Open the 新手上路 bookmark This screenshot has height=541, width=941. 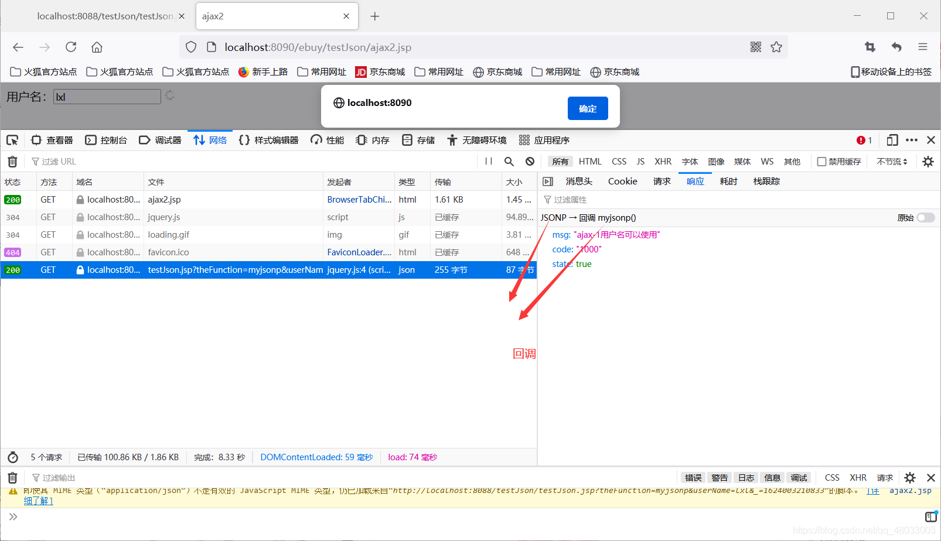tap(263, 72)
